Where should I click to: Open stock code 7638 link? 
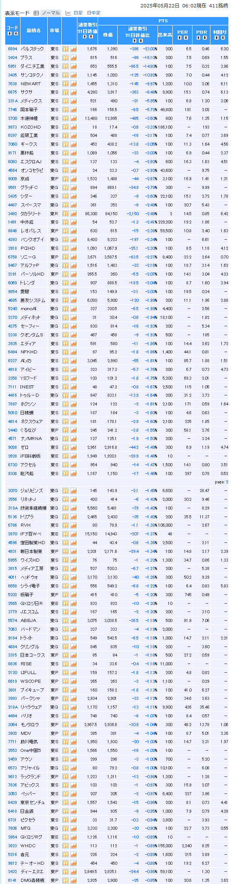click(x=12, y=84)
